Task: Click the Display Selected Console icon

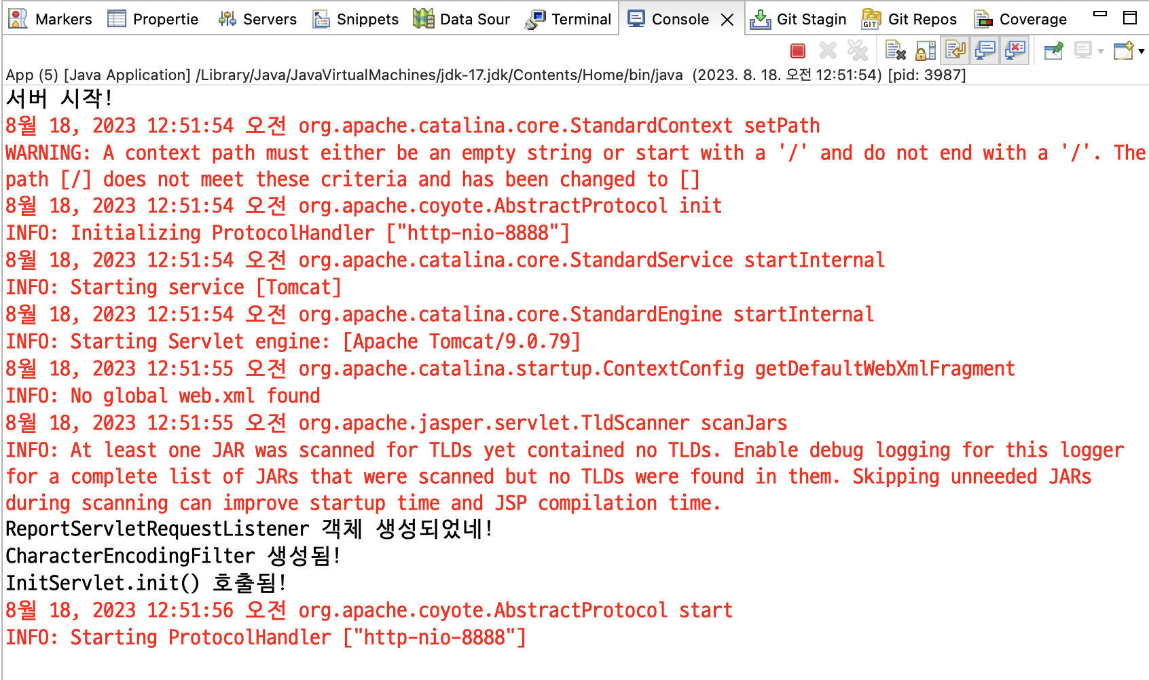Action: click(x=1083, y=51)
